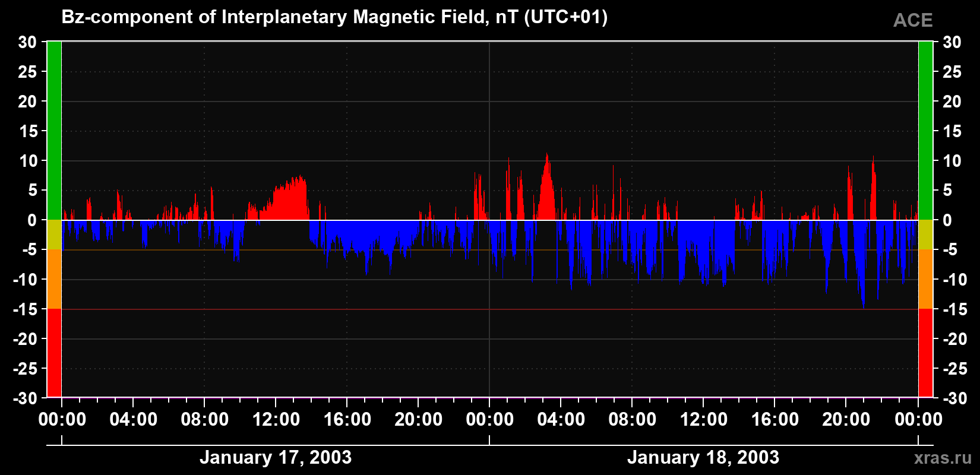The image size is (980, 475).
Task: Click the broad red hump around 13:00 January 17
Action: 289,199
